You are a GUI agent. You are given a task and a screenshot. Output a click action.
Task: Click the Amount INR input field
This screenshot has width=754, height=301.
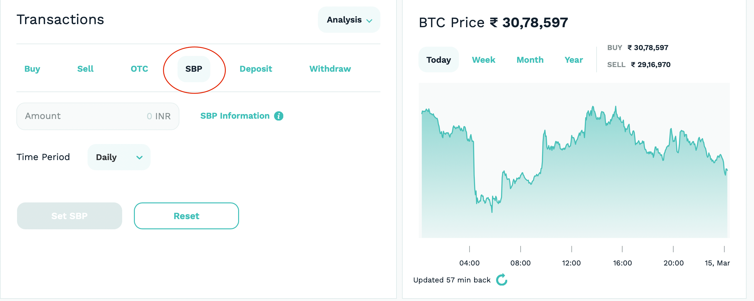98,116
